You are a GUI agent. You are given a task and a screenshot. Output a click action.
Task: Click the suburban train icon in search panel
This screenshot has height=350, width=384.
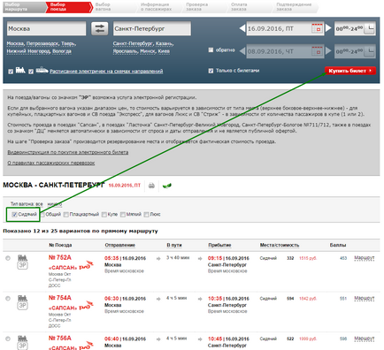point(42,70)
